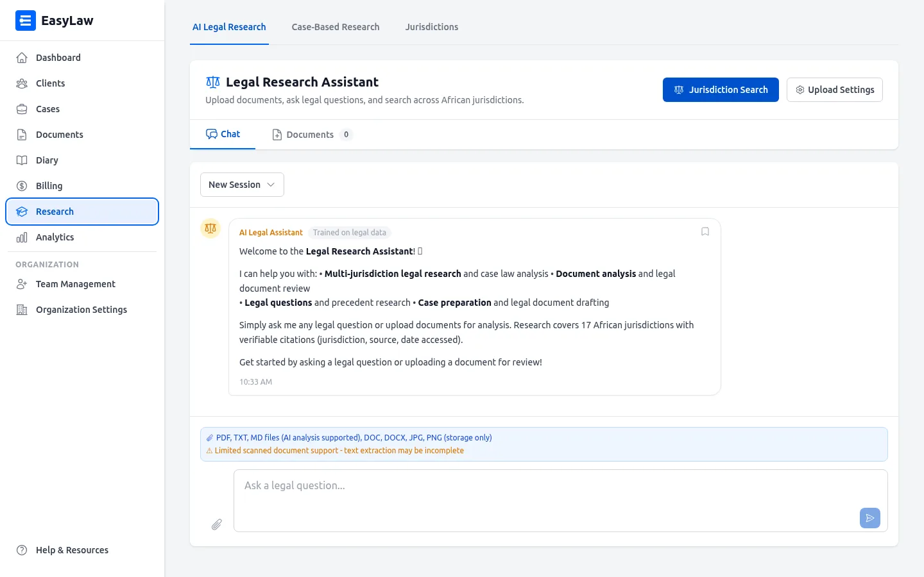Viewport: 924px width, 577px height.
Task: Open the Documents tab with count
Action: [311, 135]
